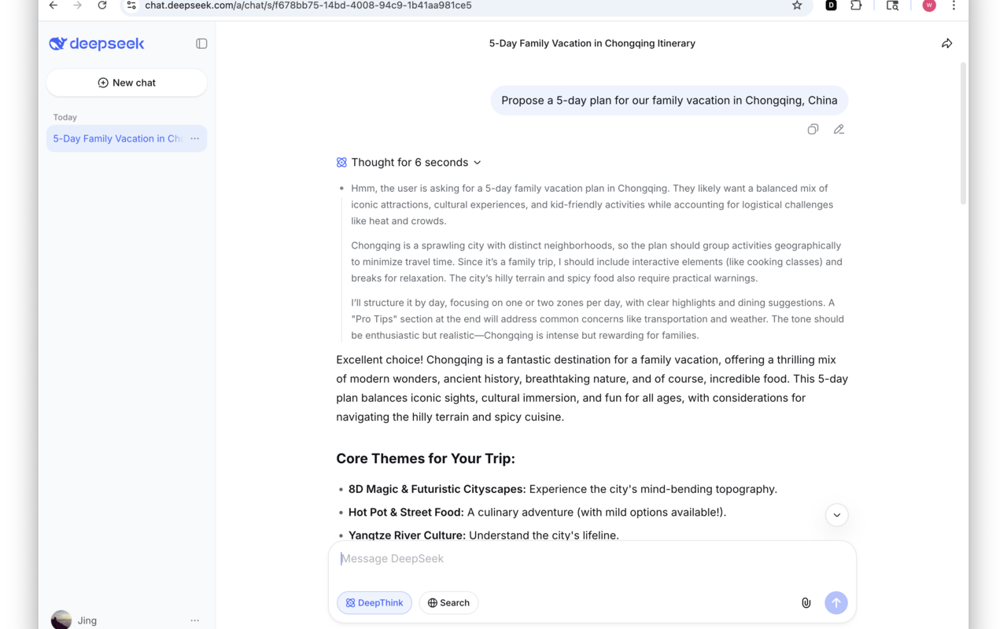Click the Hot Pot & Street Food bullet
This screenshot has height=629, width=1007.
[x=537, y=512]
